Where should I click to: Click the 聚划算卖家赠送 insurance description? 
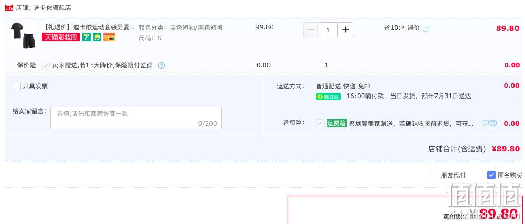[x=411, y=124]
